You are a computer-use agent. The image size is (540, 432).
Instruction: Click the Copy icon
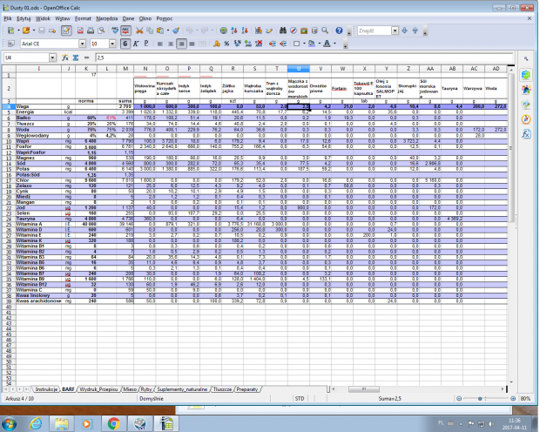tap(150, 30)
